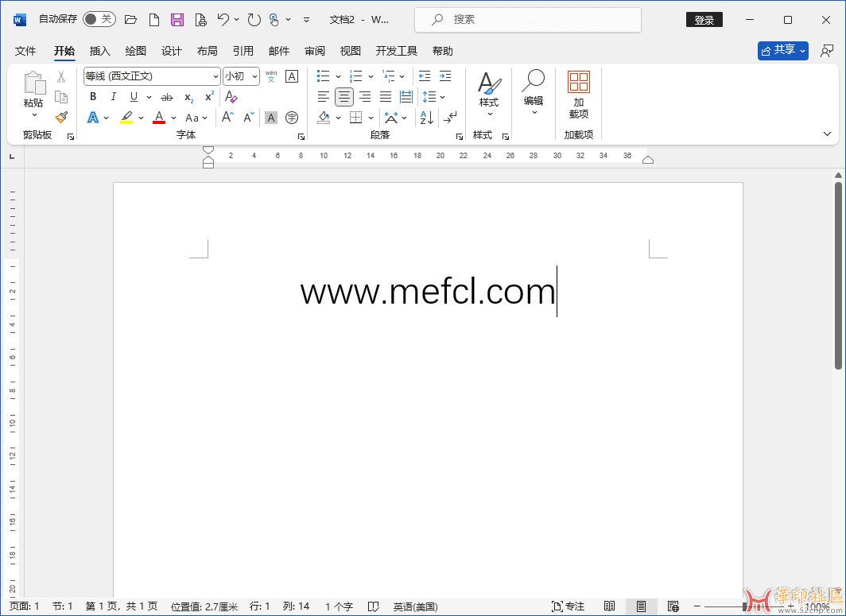The image size is (846, 616).
Task: Sort the paragraph text using the sort icon
Action: click(426, 117)
